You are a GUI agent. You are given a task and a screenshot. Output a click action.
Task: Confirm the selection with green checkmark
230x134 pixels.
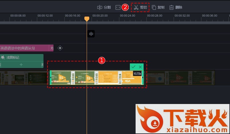[x=133, y=67]
